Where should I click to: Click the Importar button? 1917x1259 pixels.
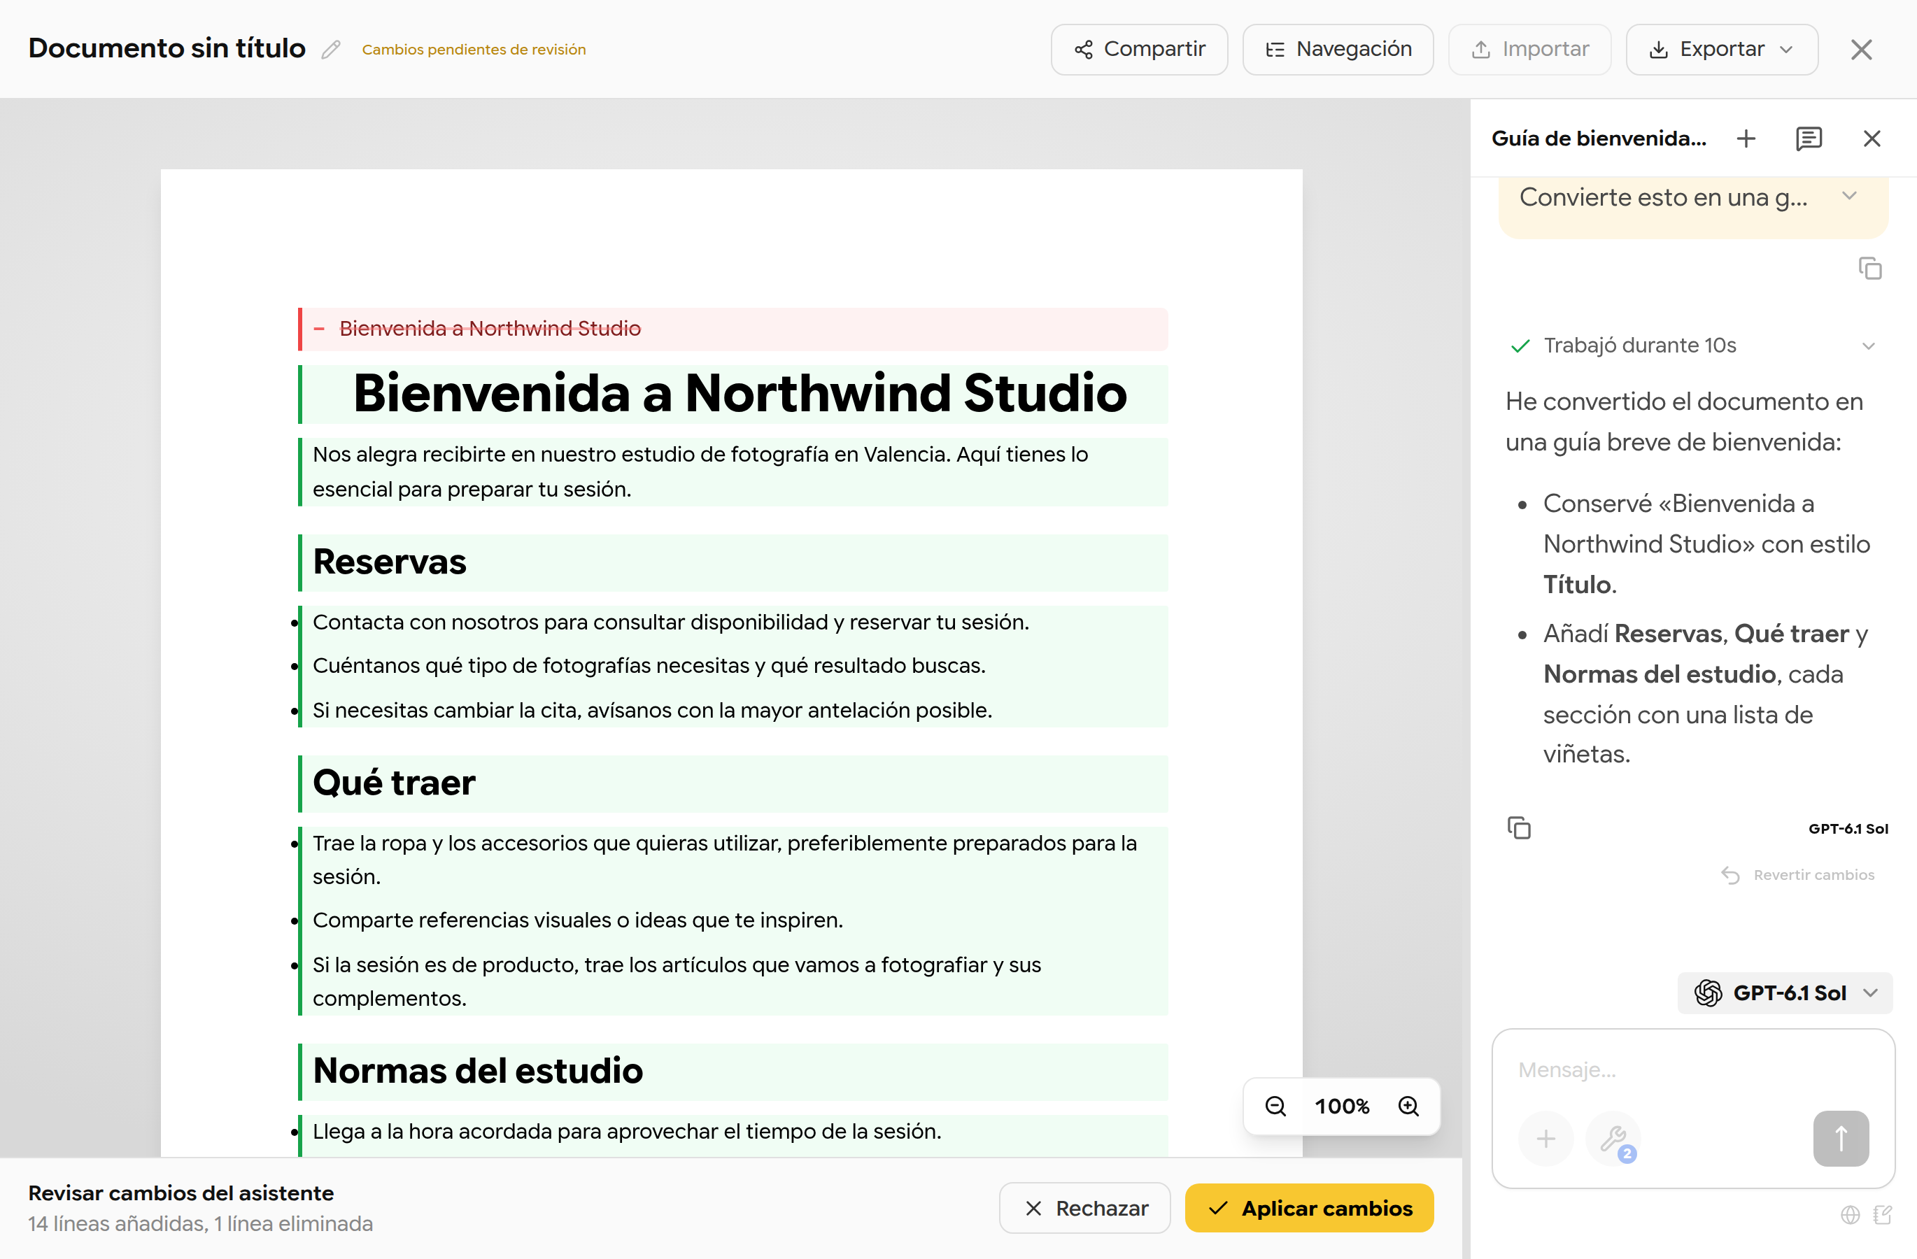click(x=1529, y=49)
